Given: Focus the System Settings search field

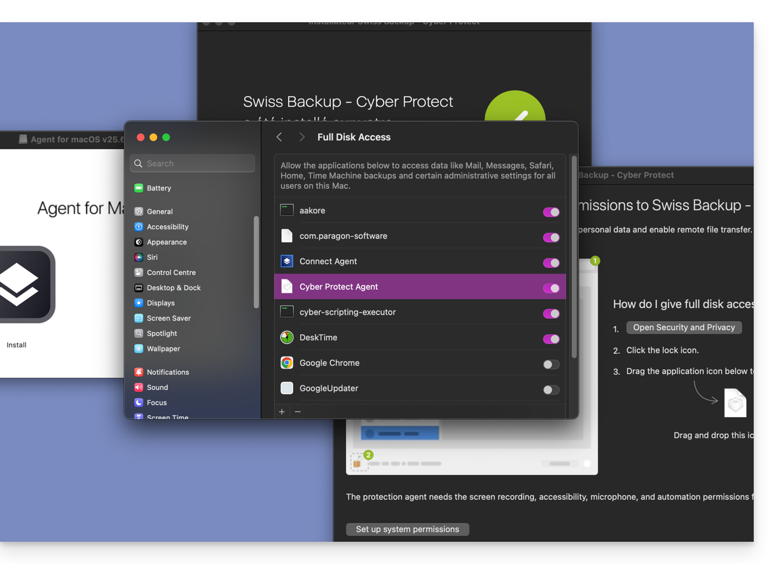Looking at the screenshot, I should click(193, 163).
